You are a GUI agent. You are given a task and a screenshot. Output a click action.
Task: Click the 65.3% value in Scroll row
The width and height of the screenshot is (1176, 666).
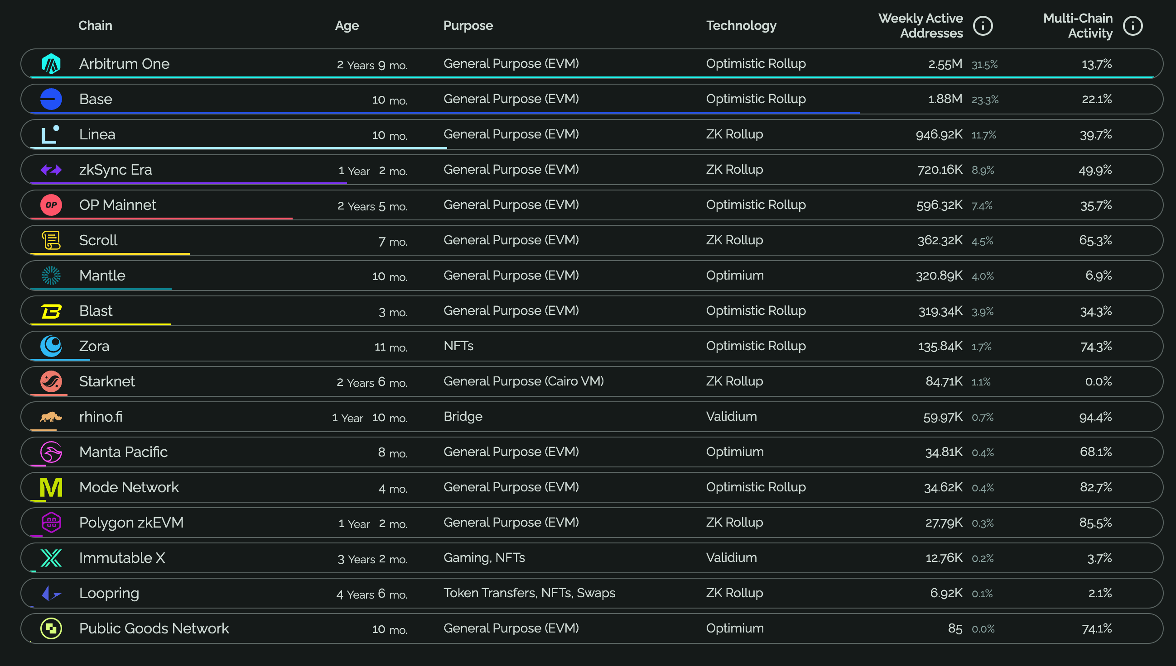[x=1095, y=241]
